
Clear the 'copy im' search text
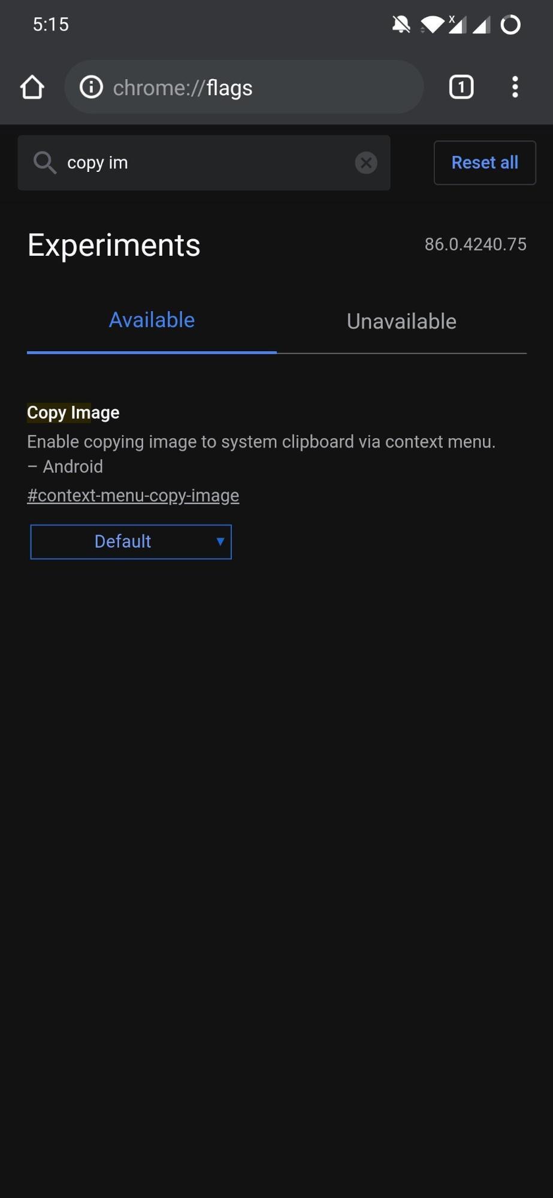(x=366, y=162)
